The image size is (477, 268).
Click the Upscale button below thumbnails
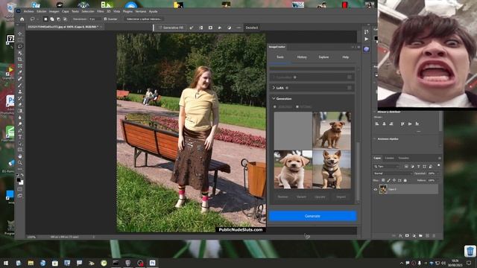coord(320,197)
